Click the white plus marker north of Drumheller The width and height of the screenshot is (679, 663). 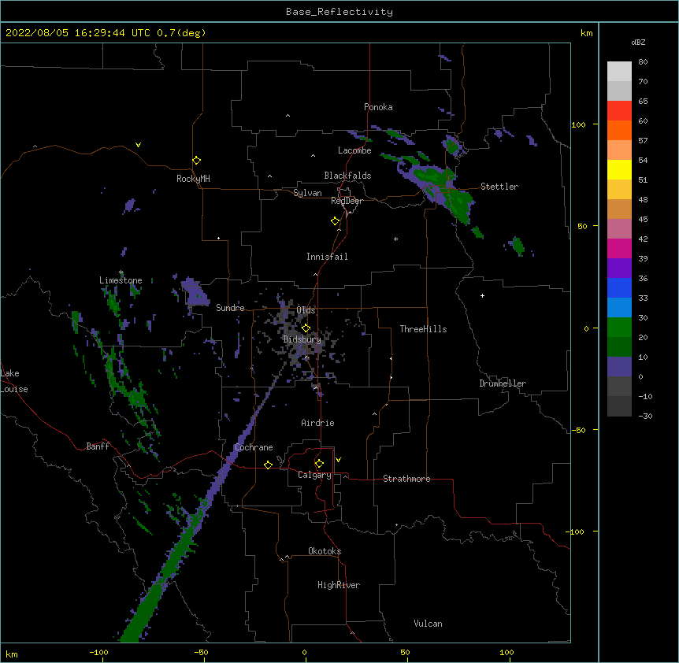(482, 295)
